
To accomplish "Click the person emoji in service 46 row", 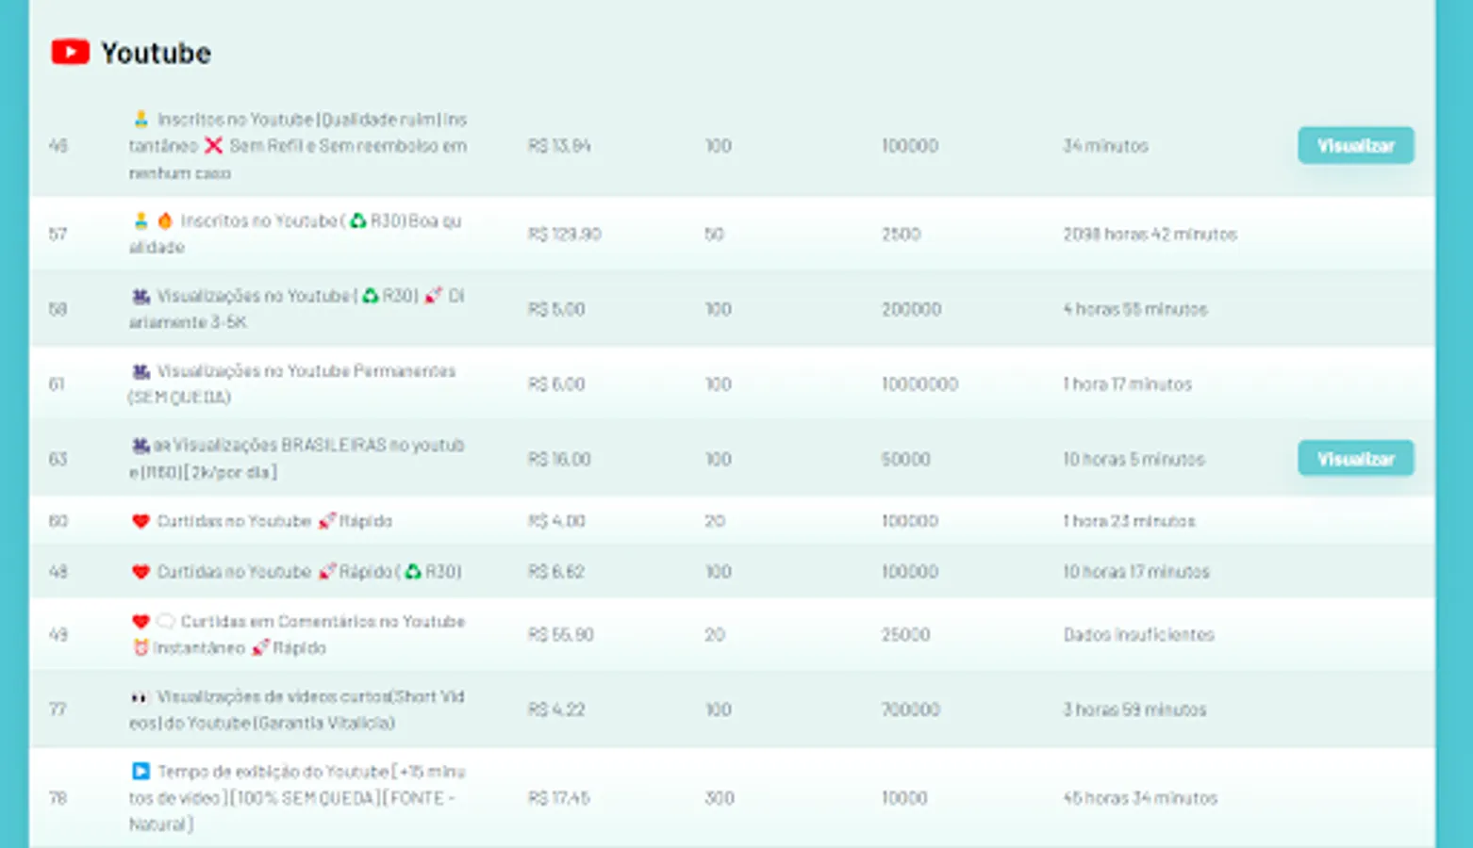I will coord(141,119).
